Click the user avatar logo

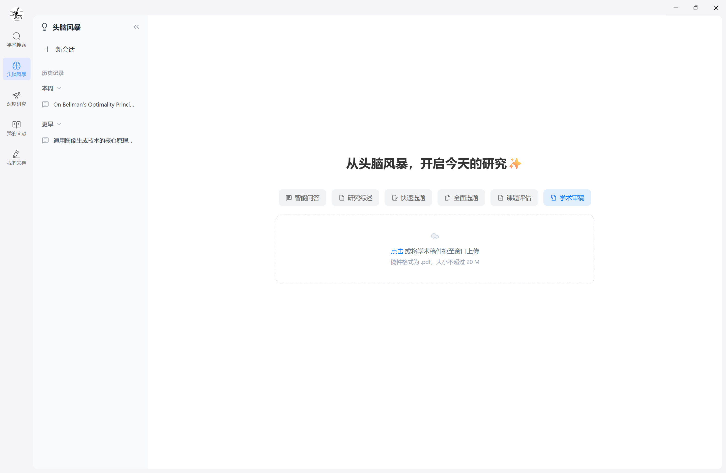click(16, 14)
